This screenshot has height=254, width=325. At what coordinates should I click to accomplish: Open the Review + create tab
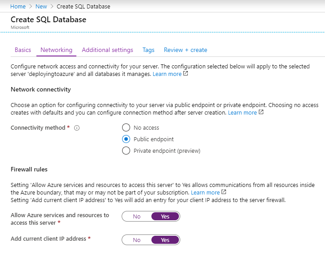tap(186, 50)
